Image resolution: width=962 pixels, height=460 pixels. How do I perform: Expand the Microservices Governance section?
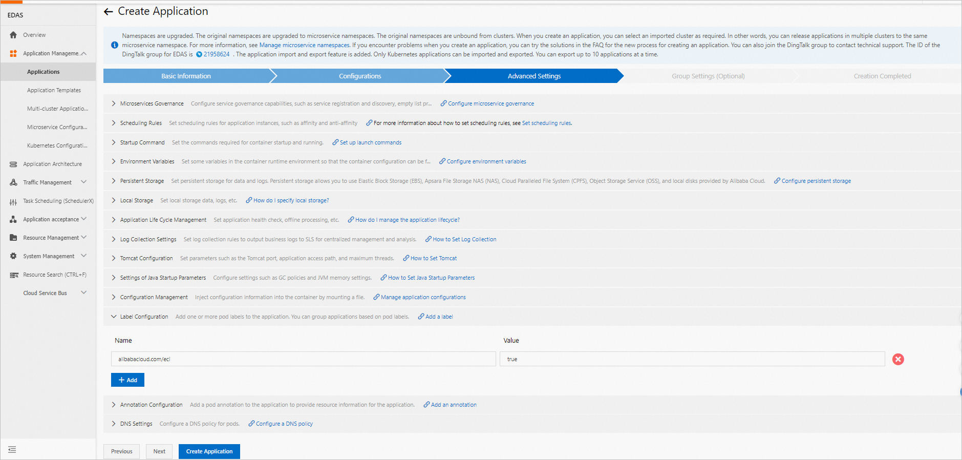[x=114, y=103]
